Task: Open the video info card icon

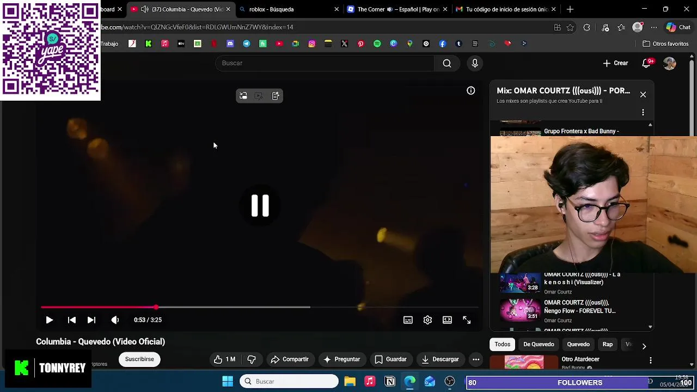Action: [471, 91]
